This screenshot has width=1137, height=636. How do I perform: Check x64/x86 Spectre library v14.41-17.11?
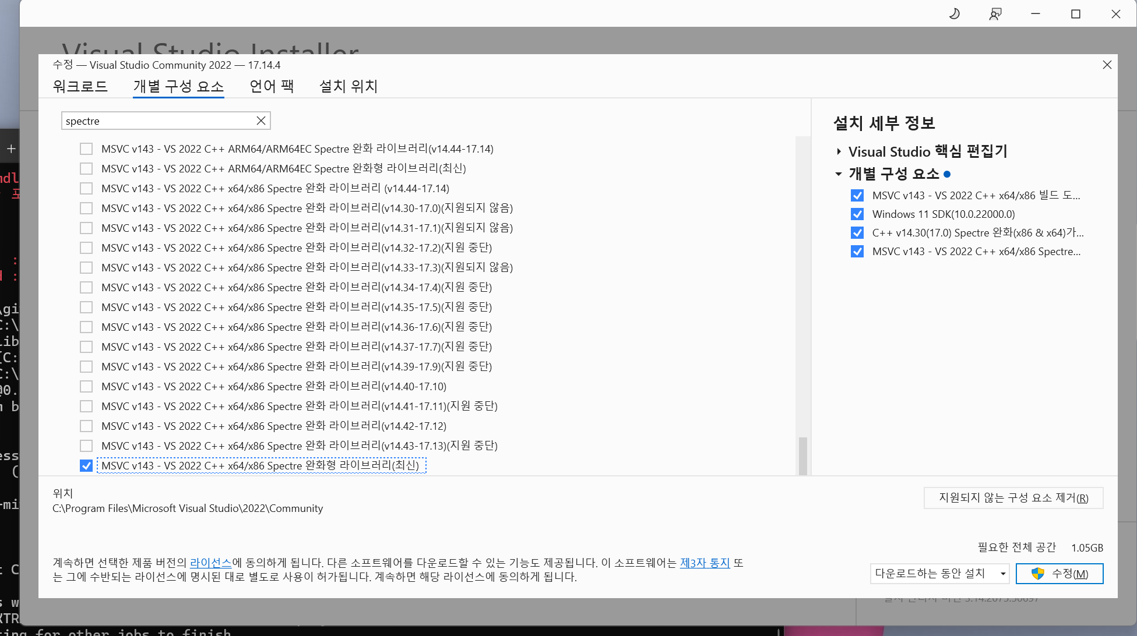click(x=86, y=407)
